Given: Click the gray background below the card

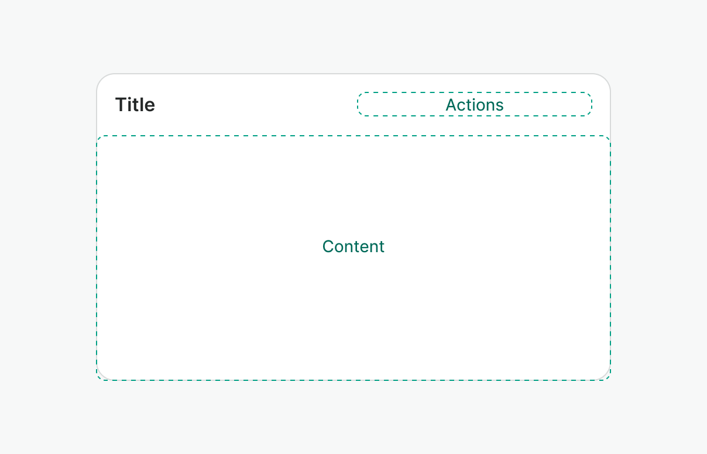Looking at the screenshot, I should 353,418.
